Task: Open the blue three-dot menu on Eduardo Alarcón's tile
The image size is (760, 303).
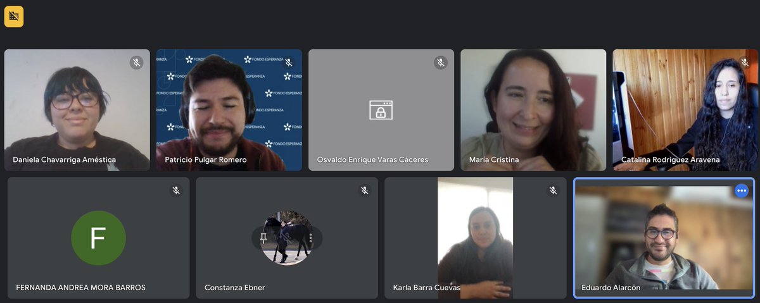Action: coord(742,190)
